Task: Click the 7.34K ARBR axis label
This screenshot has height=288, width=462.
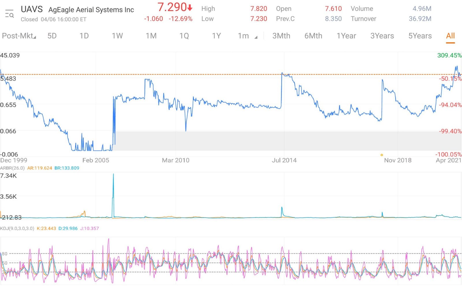Action: (x=8, y=176)
